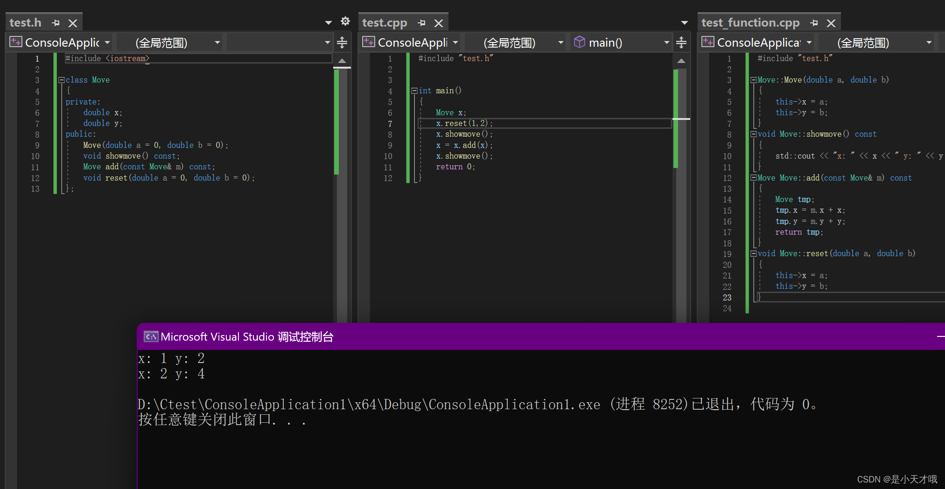Click the ConsoleApplication project icon in test.h pane

pos(15,42)
